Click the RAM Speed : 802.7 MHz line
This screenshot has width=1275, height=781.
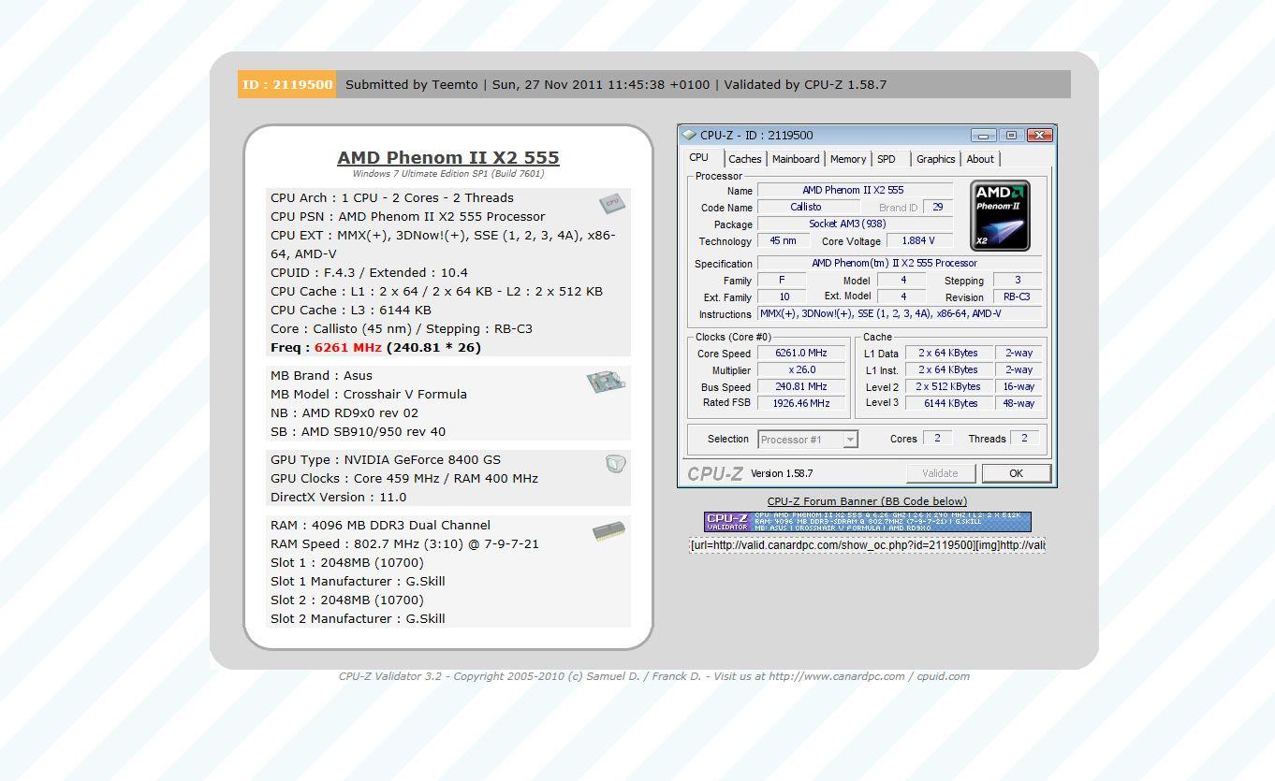tap(404, 544)
